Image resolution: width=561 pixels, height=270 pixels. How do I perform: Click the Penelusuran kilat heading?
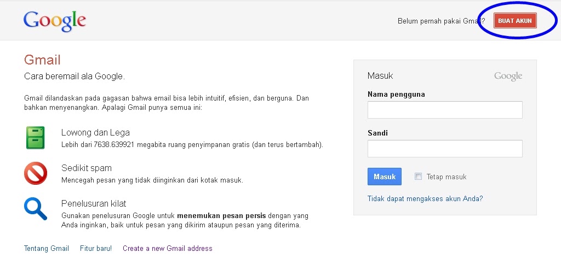coord(94,203)
